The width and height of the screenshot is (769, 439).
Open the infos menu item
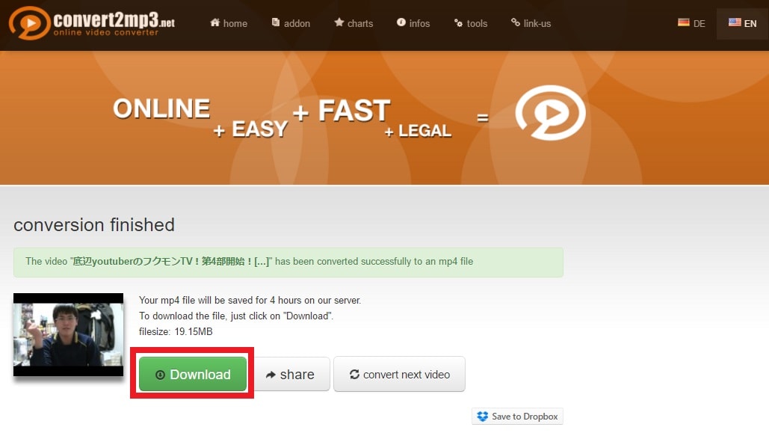(x=413, y=23)
